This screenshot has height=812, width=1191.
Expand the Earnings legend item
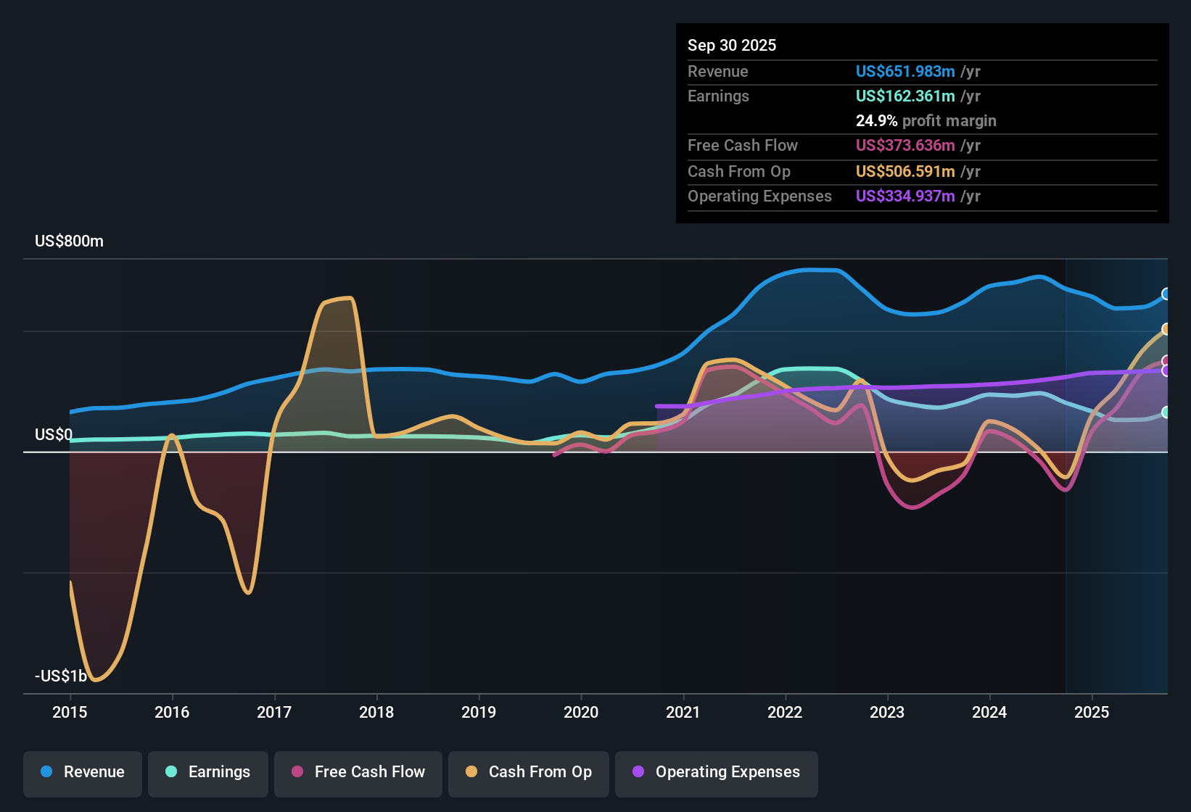208,772
